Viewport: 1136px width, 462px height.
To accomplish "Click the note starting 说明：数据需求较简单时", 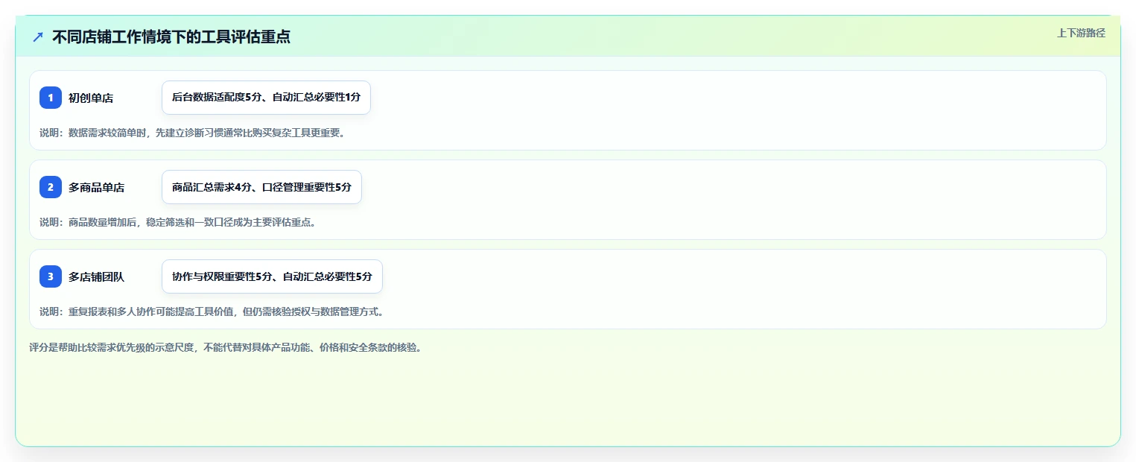I will point(192,133).
